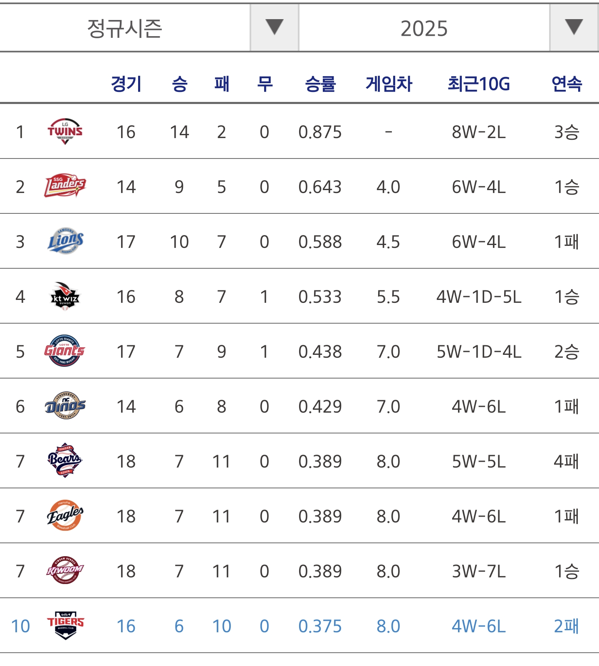
Task: Sort by the 게임차 column header
Action: (389, 84)
